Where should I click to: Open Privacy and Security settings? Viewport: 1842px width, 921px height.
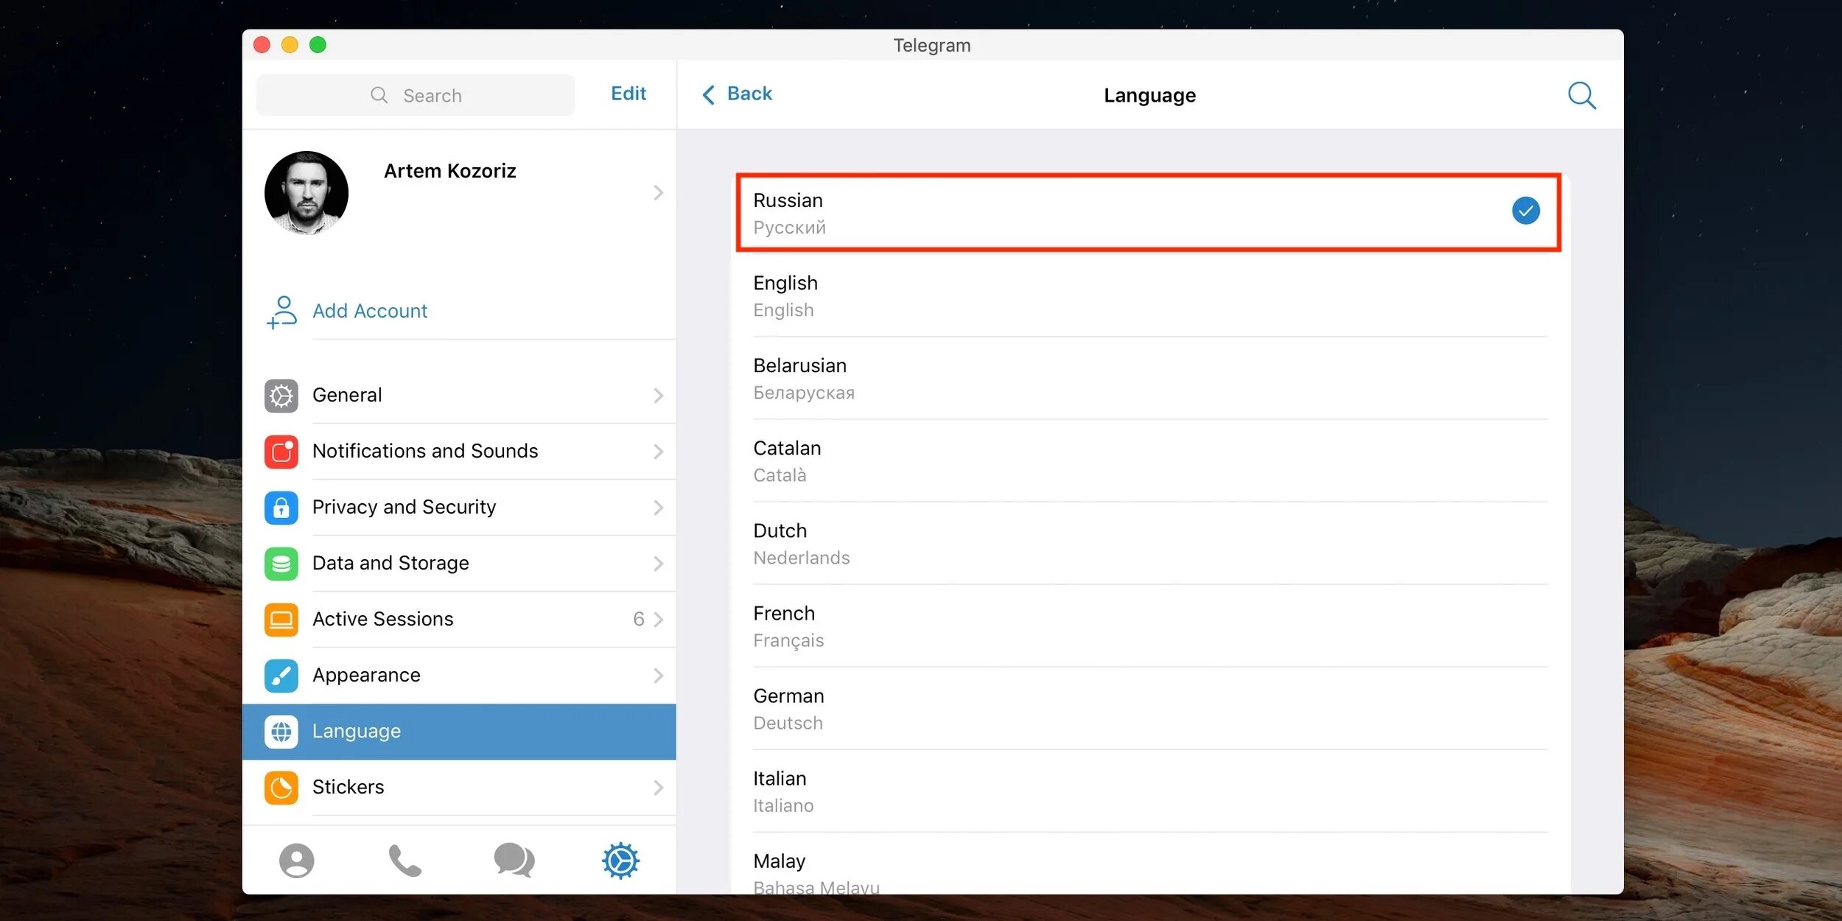459,508
